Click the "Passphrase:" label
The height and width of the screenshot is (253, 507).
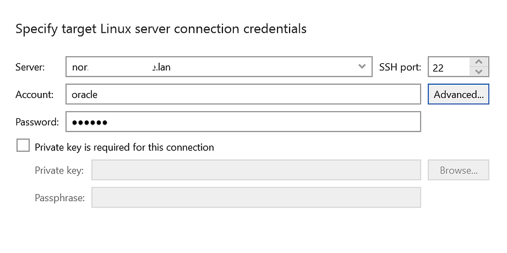click(60, 198)
